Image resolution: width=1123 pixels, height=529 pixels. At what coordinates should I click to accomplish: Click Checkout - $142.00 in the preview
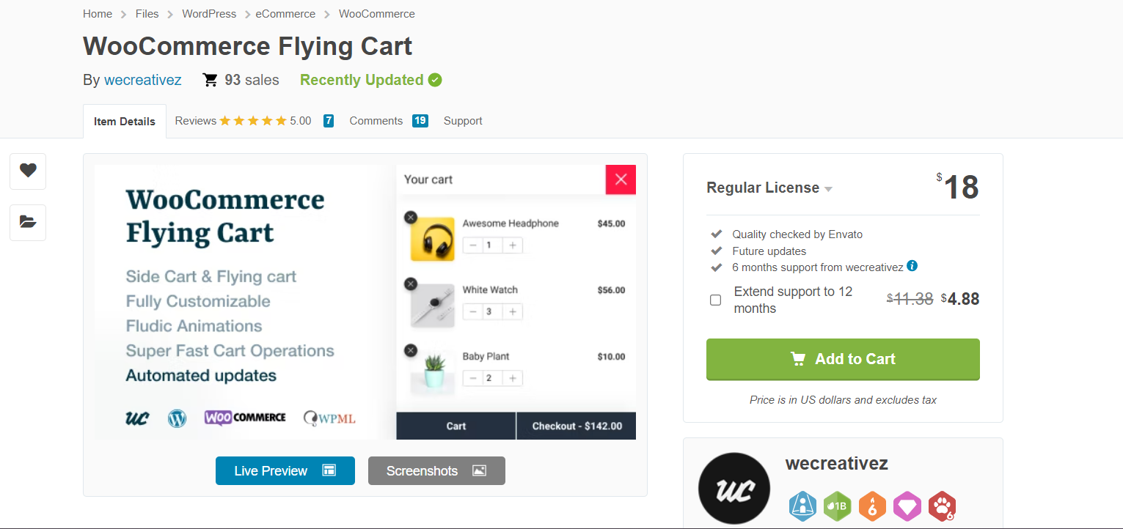tap(577, 426)
